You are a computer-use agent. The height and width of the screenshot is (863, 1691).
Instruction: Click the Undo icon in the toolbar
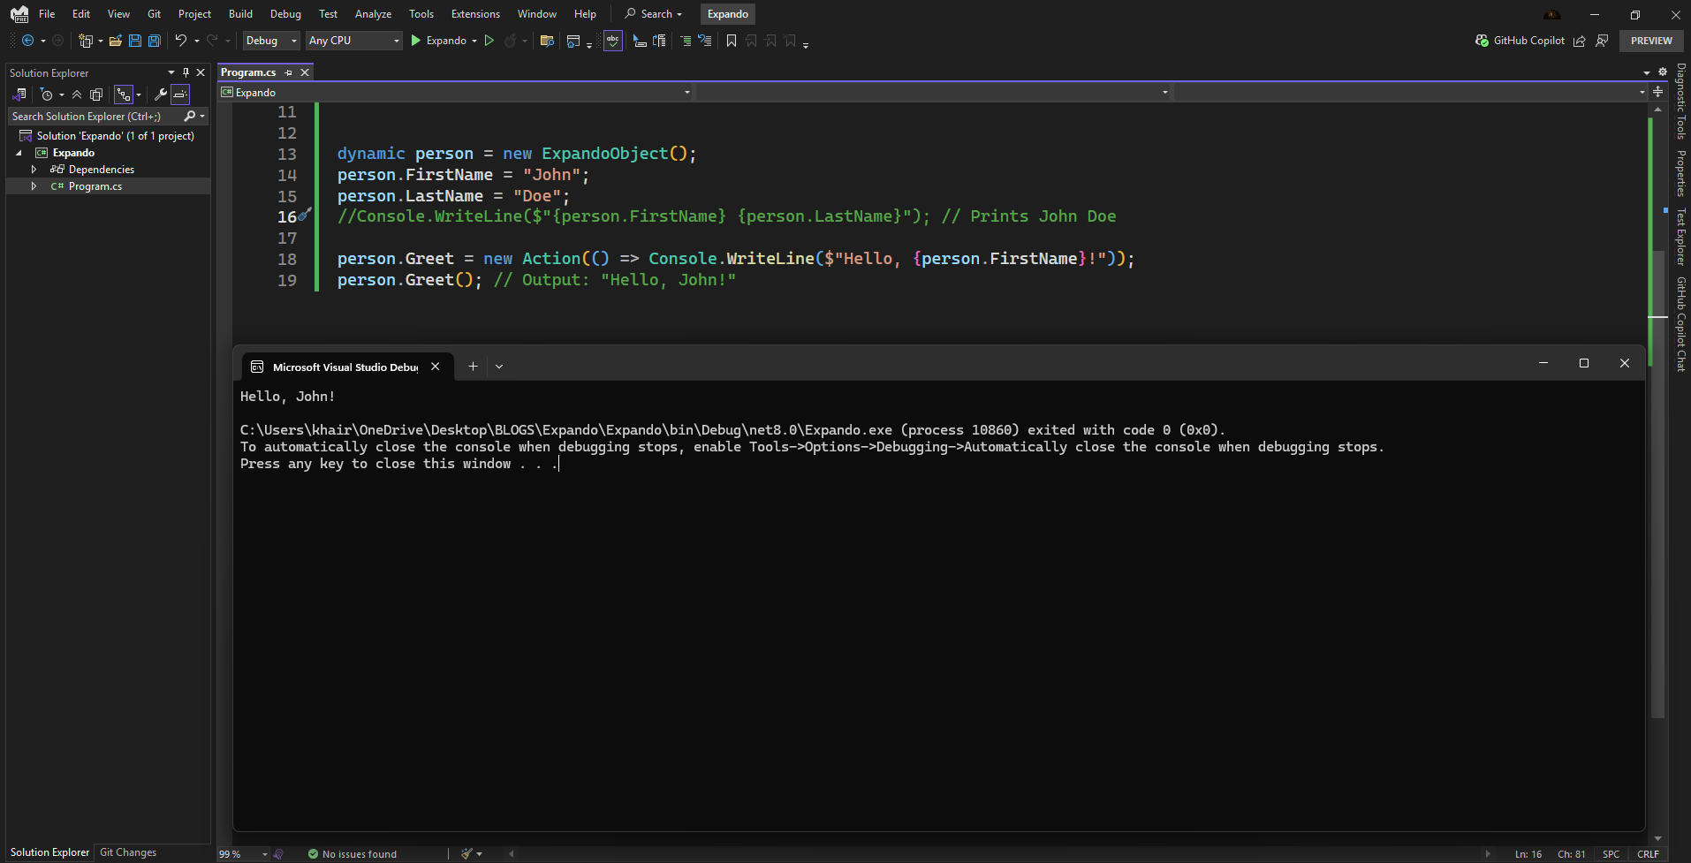click(x=182, y=41)
